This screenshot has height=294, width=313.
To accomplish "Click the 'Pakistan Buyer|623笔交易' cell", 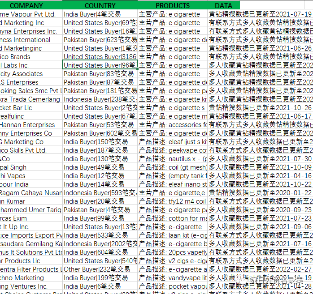I will click(100, 40).
